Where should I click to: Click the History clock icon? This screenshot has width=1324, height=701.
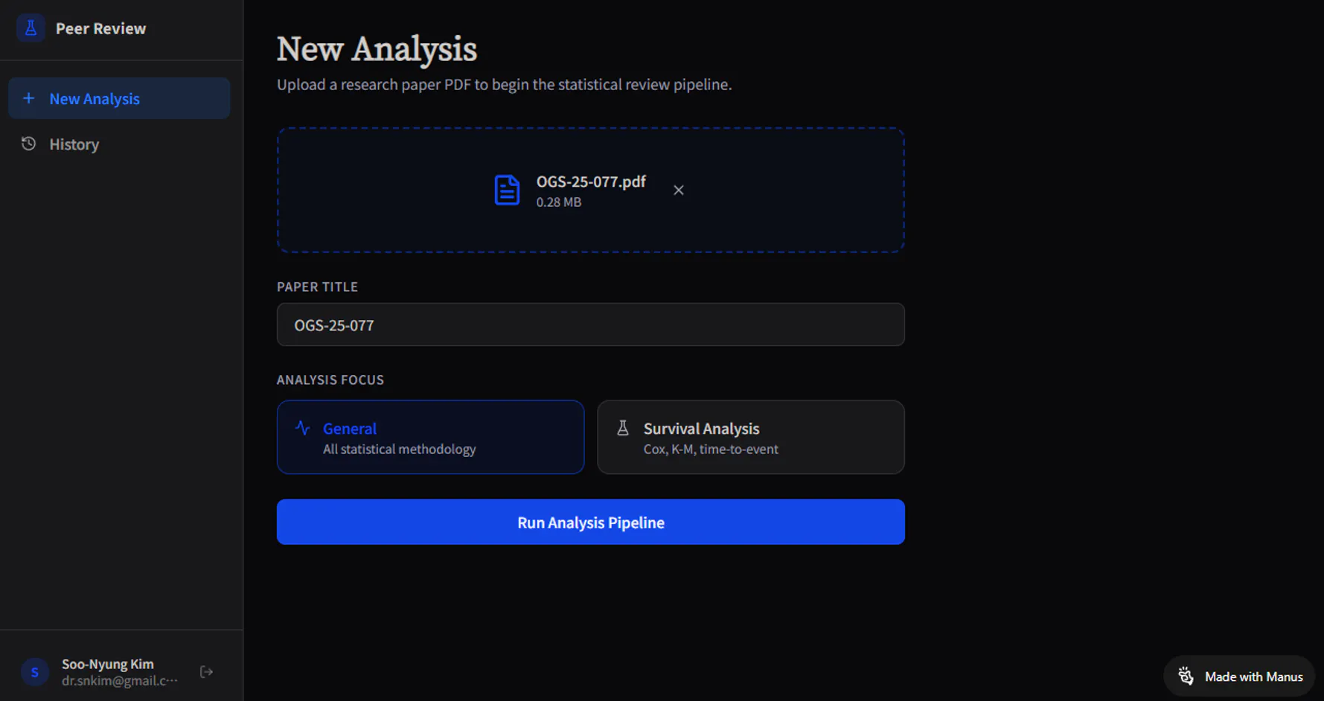pos(28,144)
